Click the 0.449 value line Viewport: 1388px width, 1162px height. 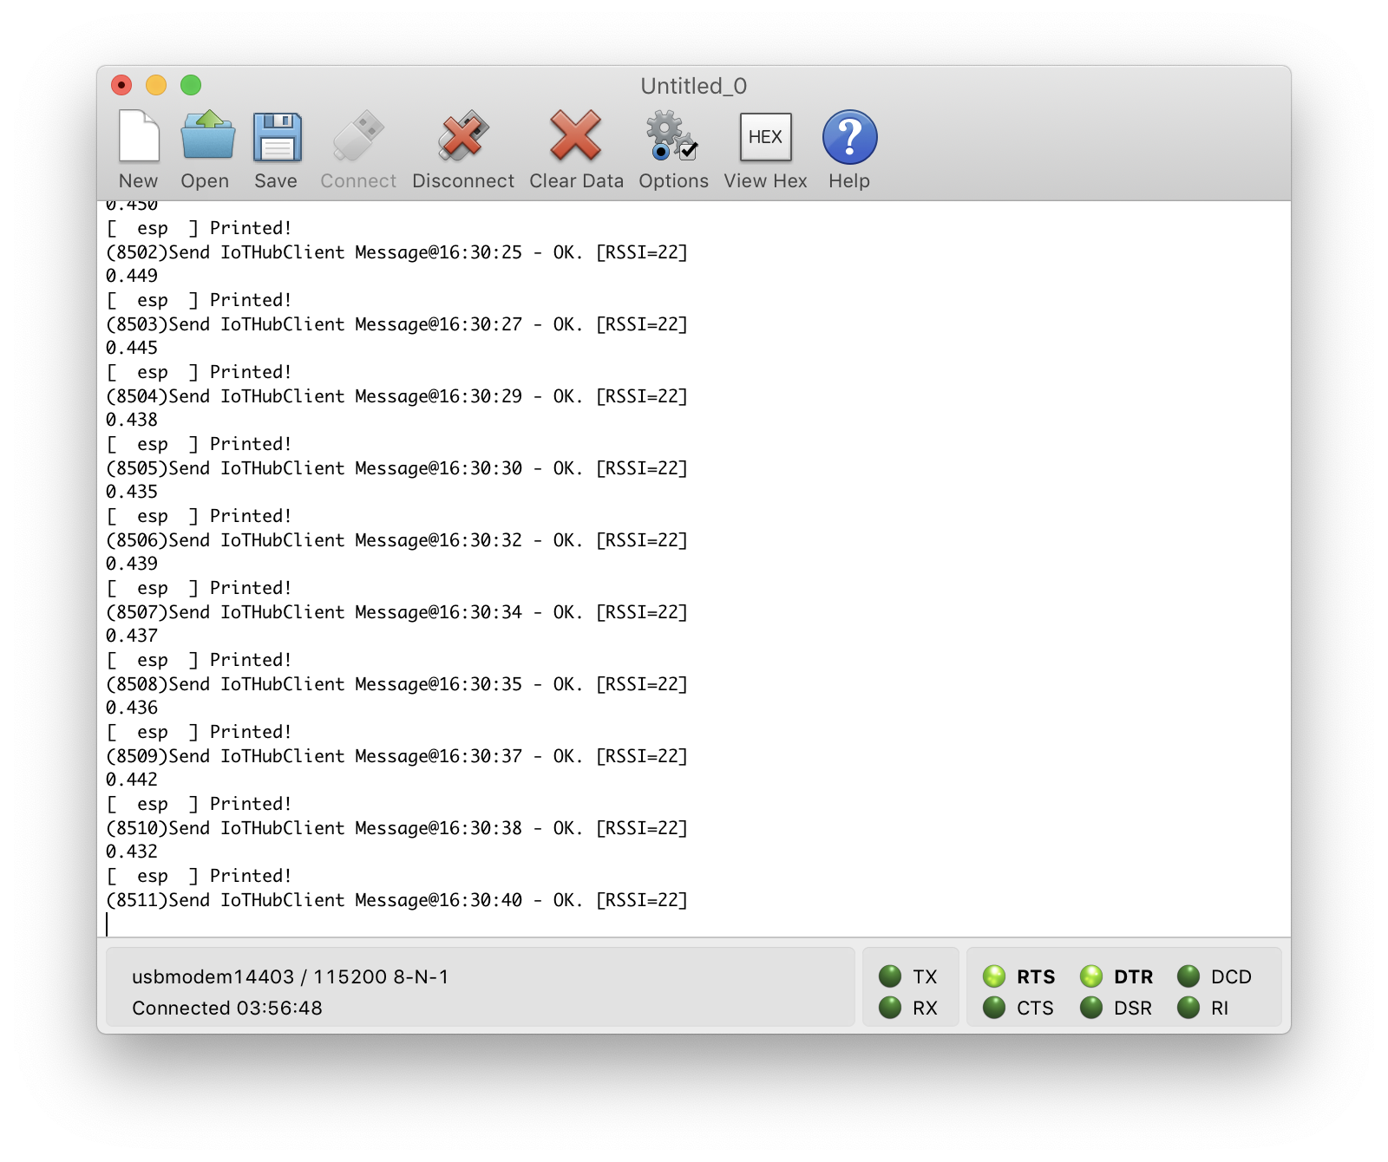[132, 276]
